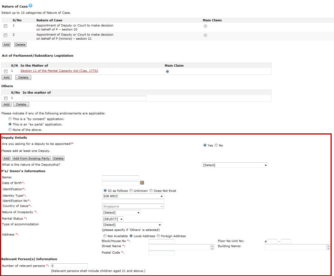Tick checkbox for section 20 case row

5,26
